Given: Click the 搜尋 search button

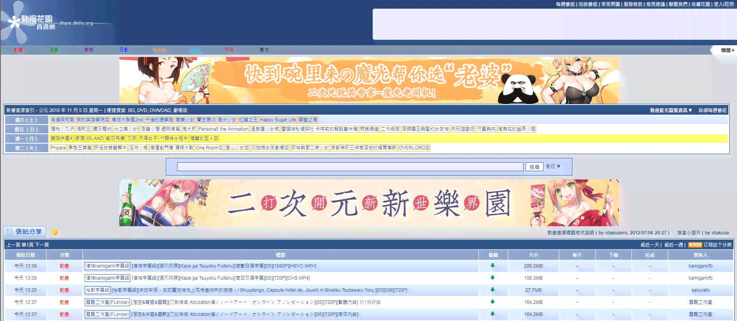Looking at the screenshot, I should point(535,167).
